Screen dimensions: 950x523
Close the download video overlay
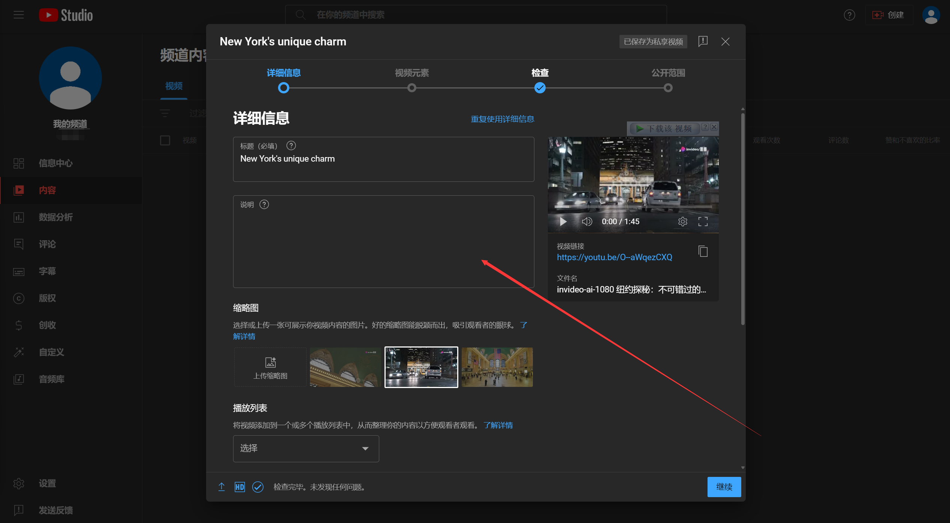(x=714, y=127)
